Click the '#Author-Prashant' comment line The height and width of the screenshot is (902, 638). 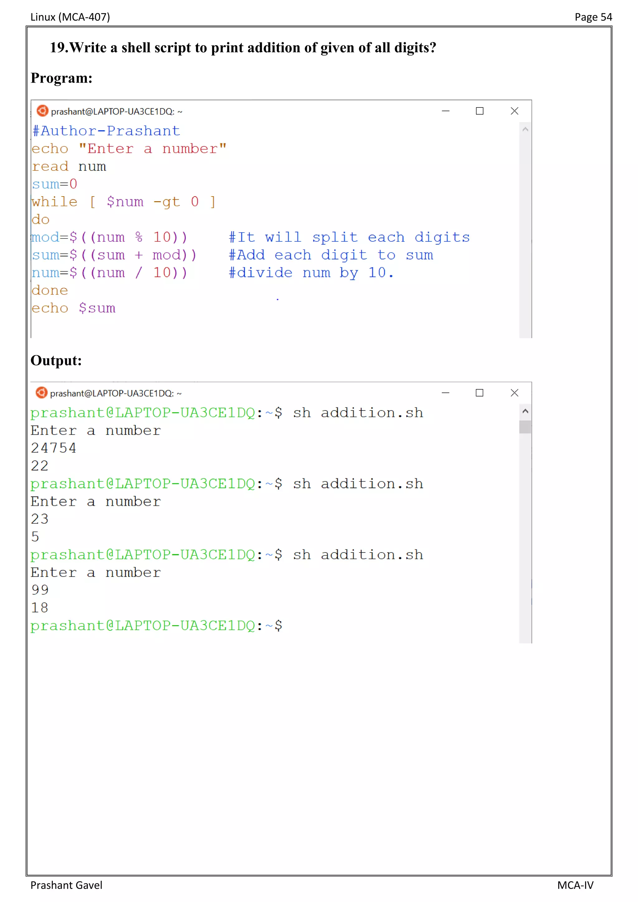pos(106,131)
